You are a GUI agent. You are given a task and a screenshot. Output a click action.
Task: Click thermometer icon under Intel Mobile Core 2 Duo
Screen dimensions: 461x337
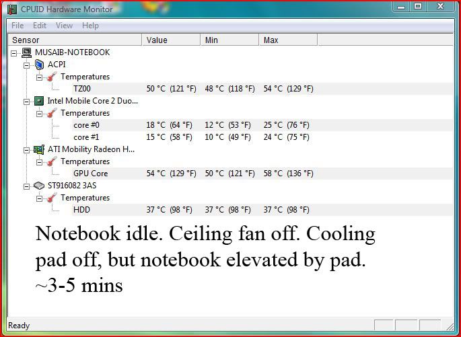pyautogui.click(x=52, y=113)
